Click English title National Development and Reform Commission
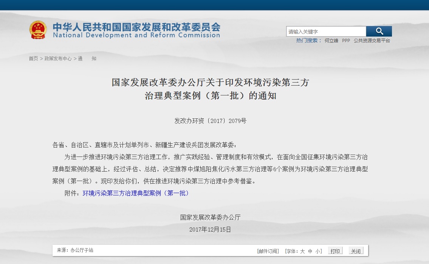This screenshot has height=264, width=429. (136, 35)
